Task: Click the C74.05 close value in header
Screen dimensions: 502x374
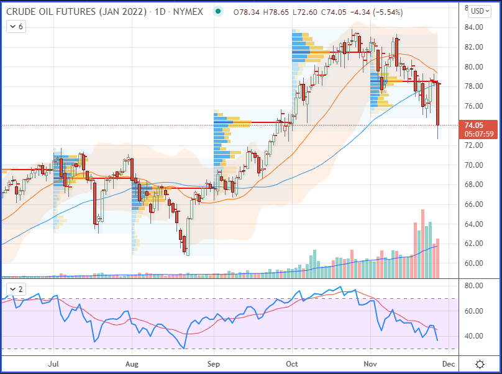Action: point(334,12)
